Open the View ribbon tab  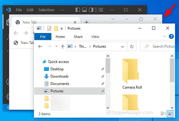point(95,37)
